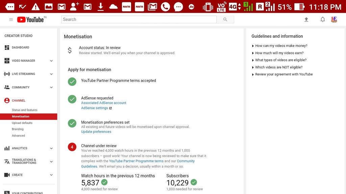The height and width of the screenshot is (194, 346).
Task: Tap the phone call icon in status bar
Action: pyautogui.click(x=165, y=7)
